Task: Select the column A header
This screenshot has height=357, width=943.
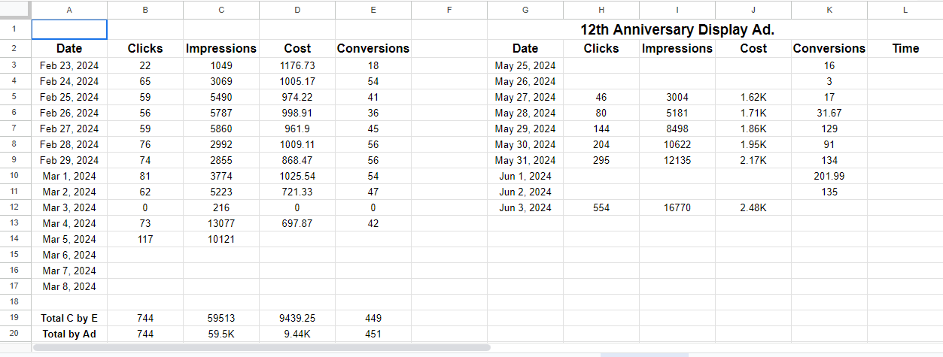Action: point(69,10)
